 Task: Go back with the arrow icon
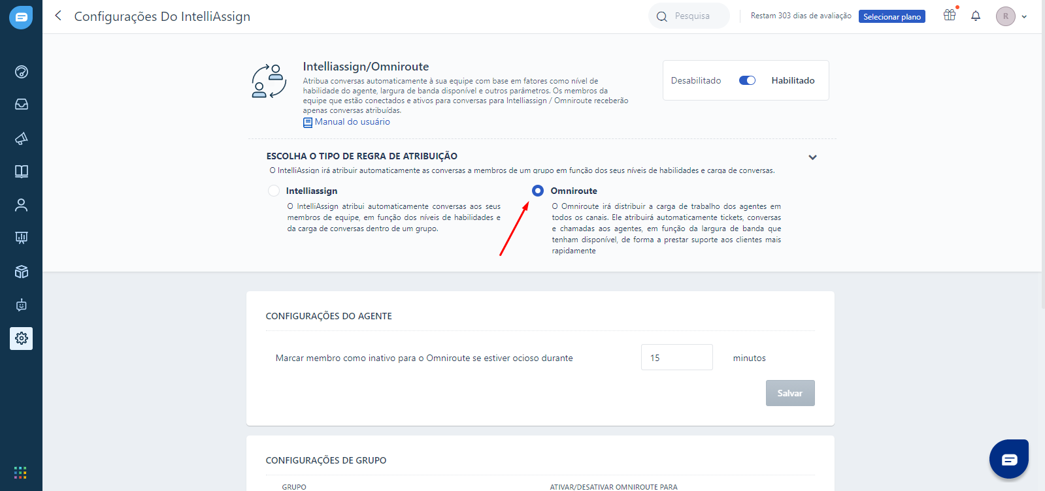(58, 16)
